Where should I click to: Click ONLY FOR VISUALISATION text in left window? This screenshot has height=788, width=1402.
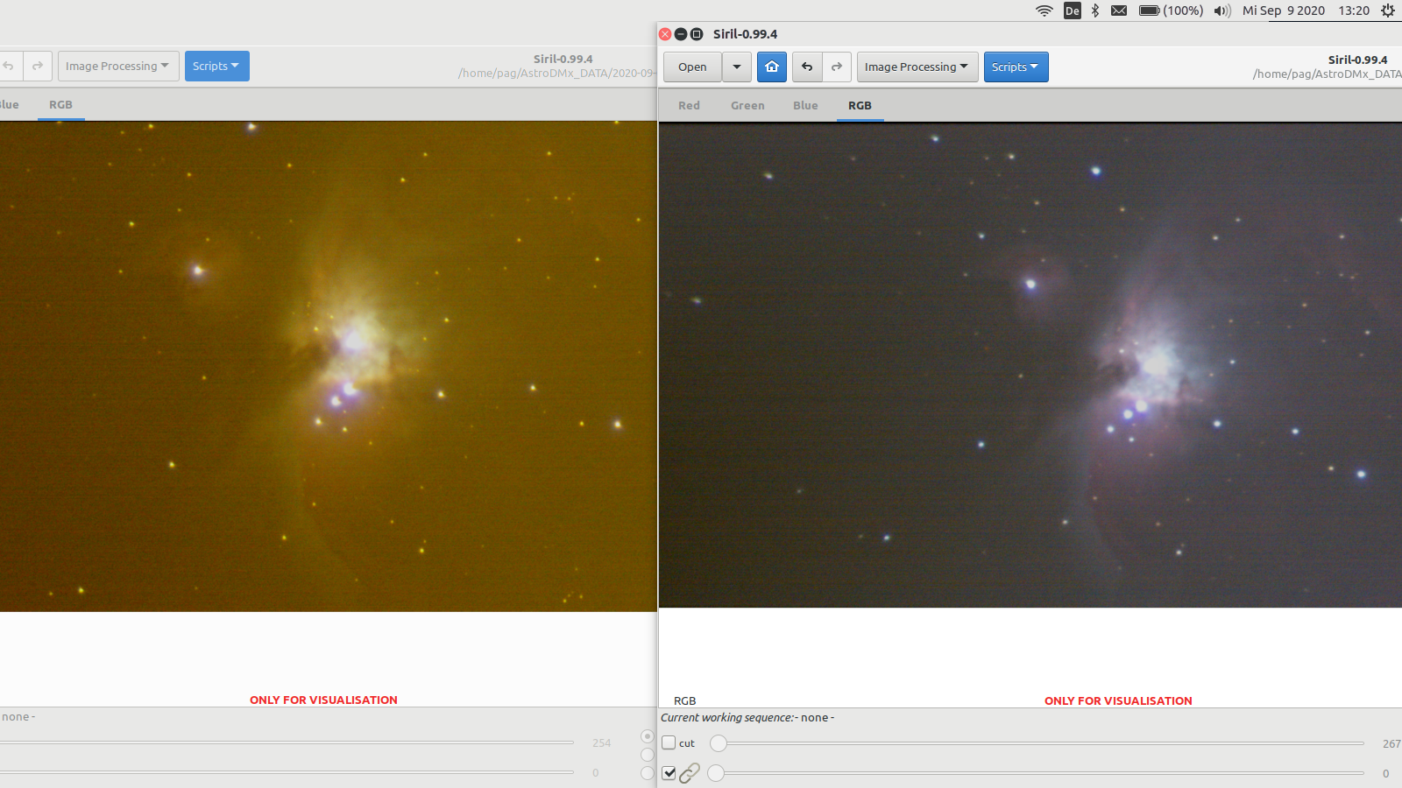tap(323, 700)
